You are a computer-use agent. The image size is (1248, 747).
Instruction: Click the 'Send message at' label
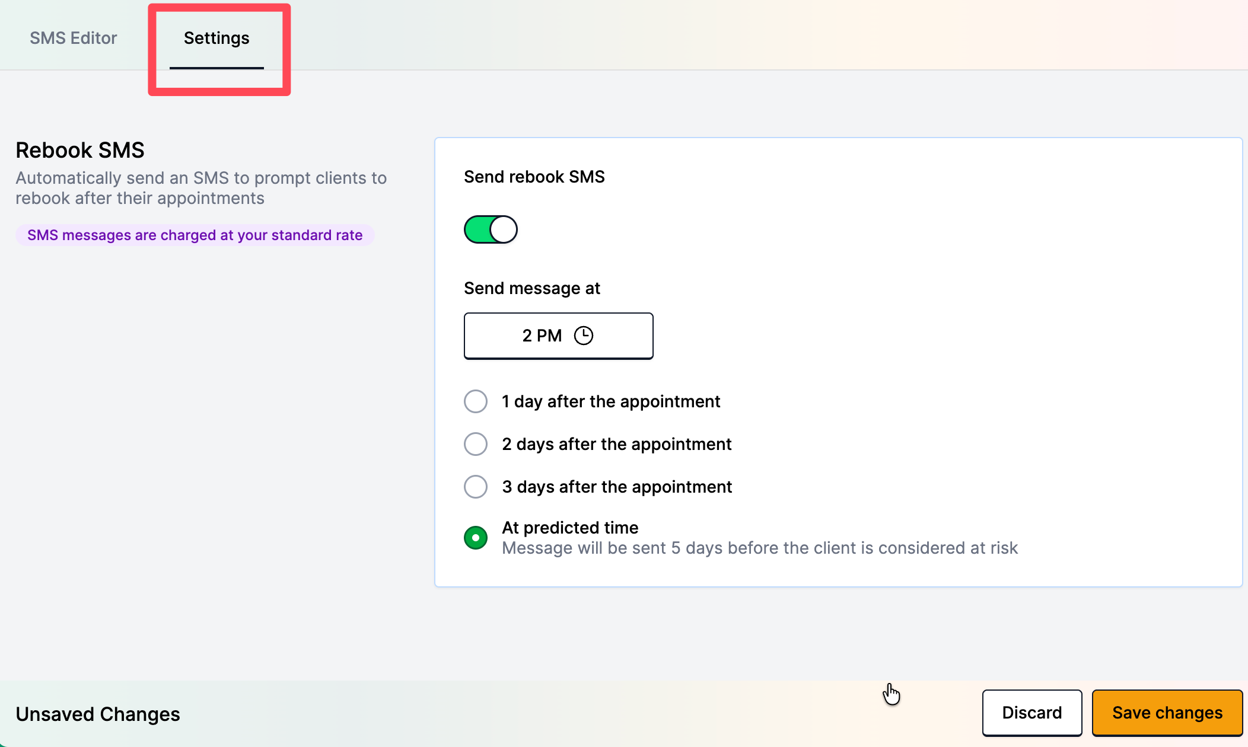(532, 288)
